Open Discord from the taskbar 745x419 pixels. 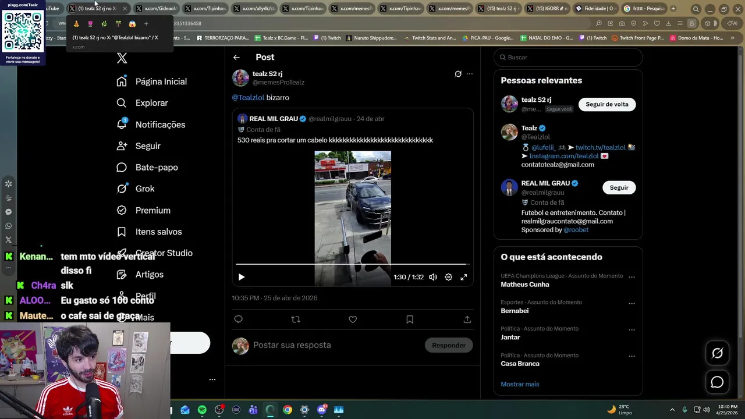[x=322, y=410]
